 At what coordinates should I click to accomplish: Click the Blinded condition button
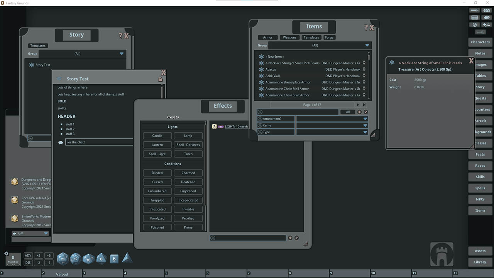coord(157,173)
